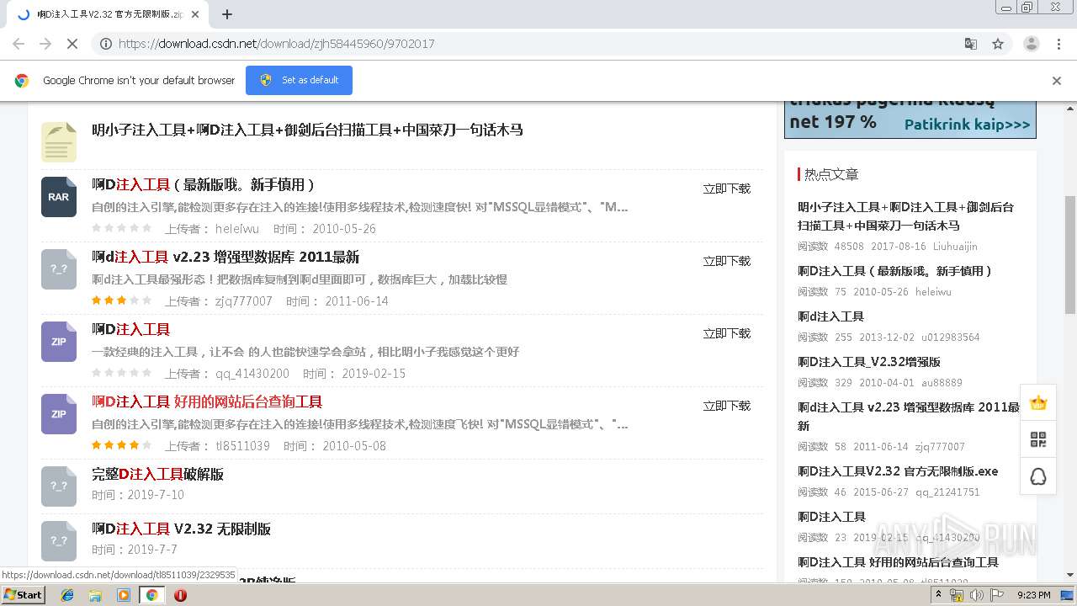Dismiss the default browser notification bar
This screenshot has width=1077, height=606.
(1057, 81)
